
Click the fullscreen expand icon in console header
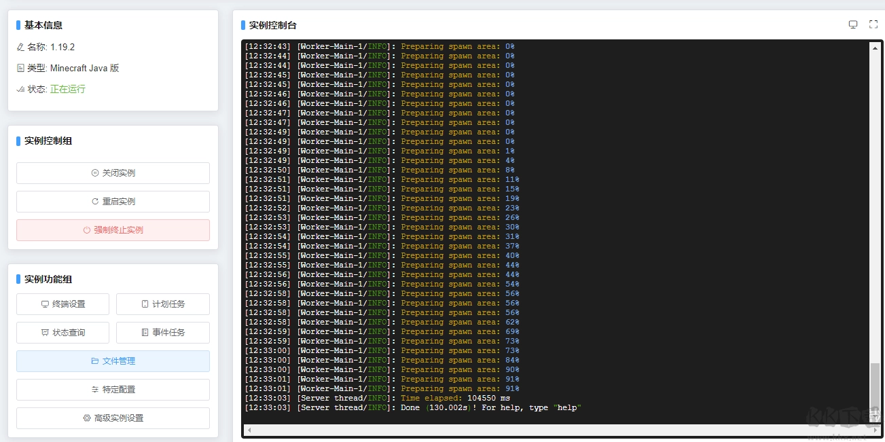point(873,24)
